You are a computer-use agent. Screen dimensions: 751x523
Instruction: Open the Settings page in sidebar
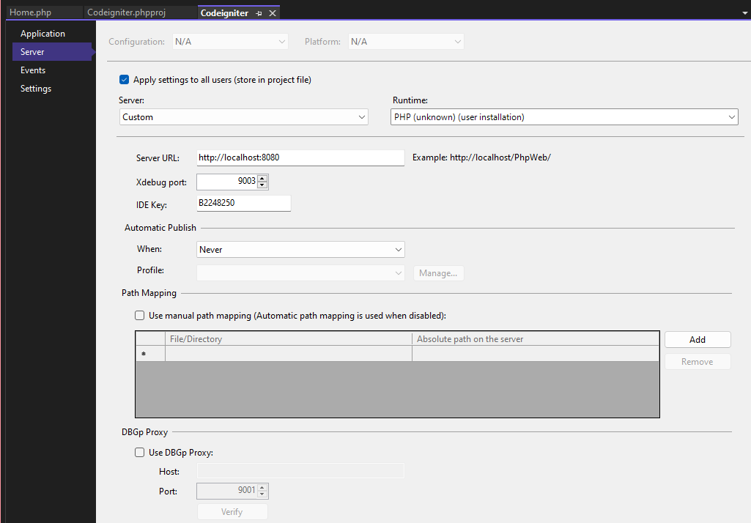click(x=36, y=89)
